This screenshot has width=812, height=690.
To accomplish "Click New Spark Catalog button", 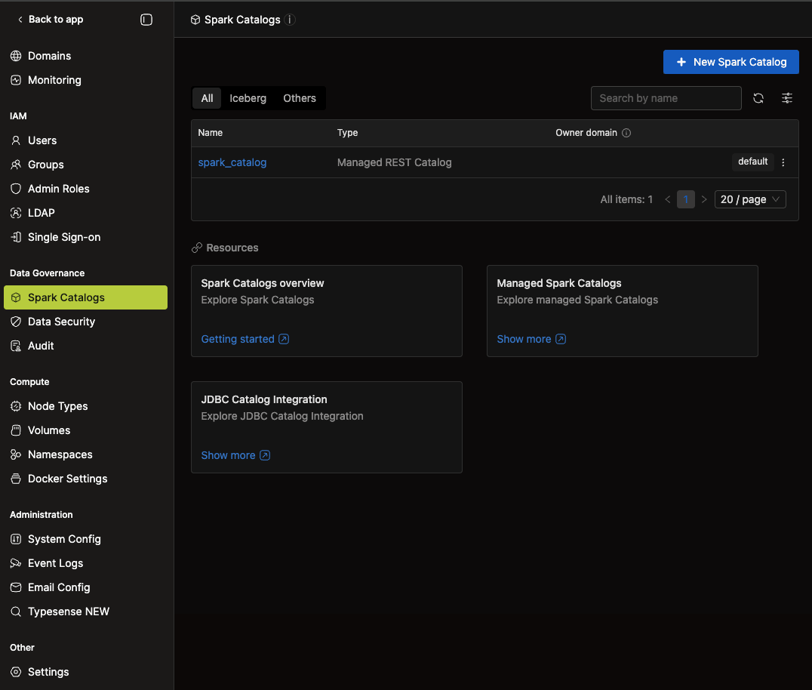I will 730,62.
